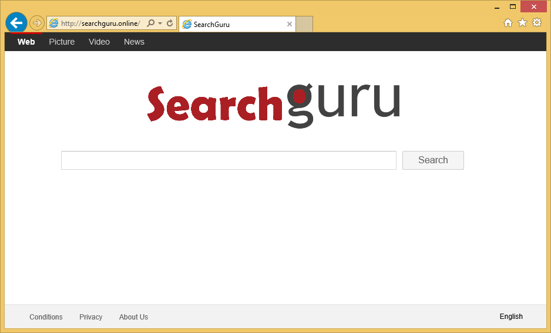Image resolution: width=551 pixels, height=333 pixels.
Task: Click the Internet Explorer icon in address bar
Action: point(54,23)
